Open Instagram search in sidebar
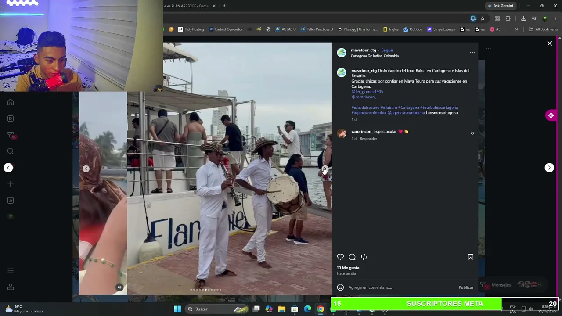The width and height of the screenshot is (562, 316). pyautogui.click(x=11, y=151)
